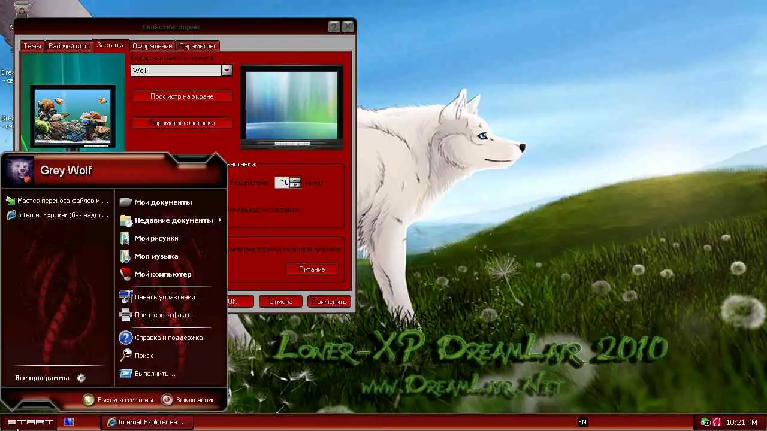The width and height of the screenshot is (767, 431).
Task: Click the Принтеры и факсы icon
Action: (x=125, y=315)
